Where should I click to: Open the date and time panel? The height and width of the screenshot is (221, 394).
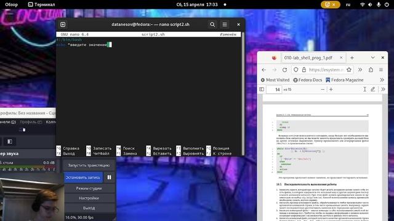(197, 4)
